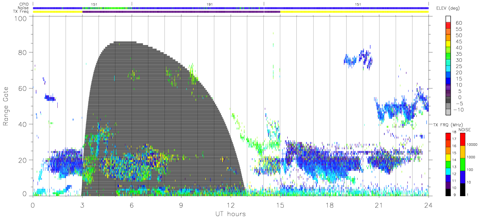Click the '6' UT hours axis tick
The width and height of the screenshot is (482, 222).
131,205
